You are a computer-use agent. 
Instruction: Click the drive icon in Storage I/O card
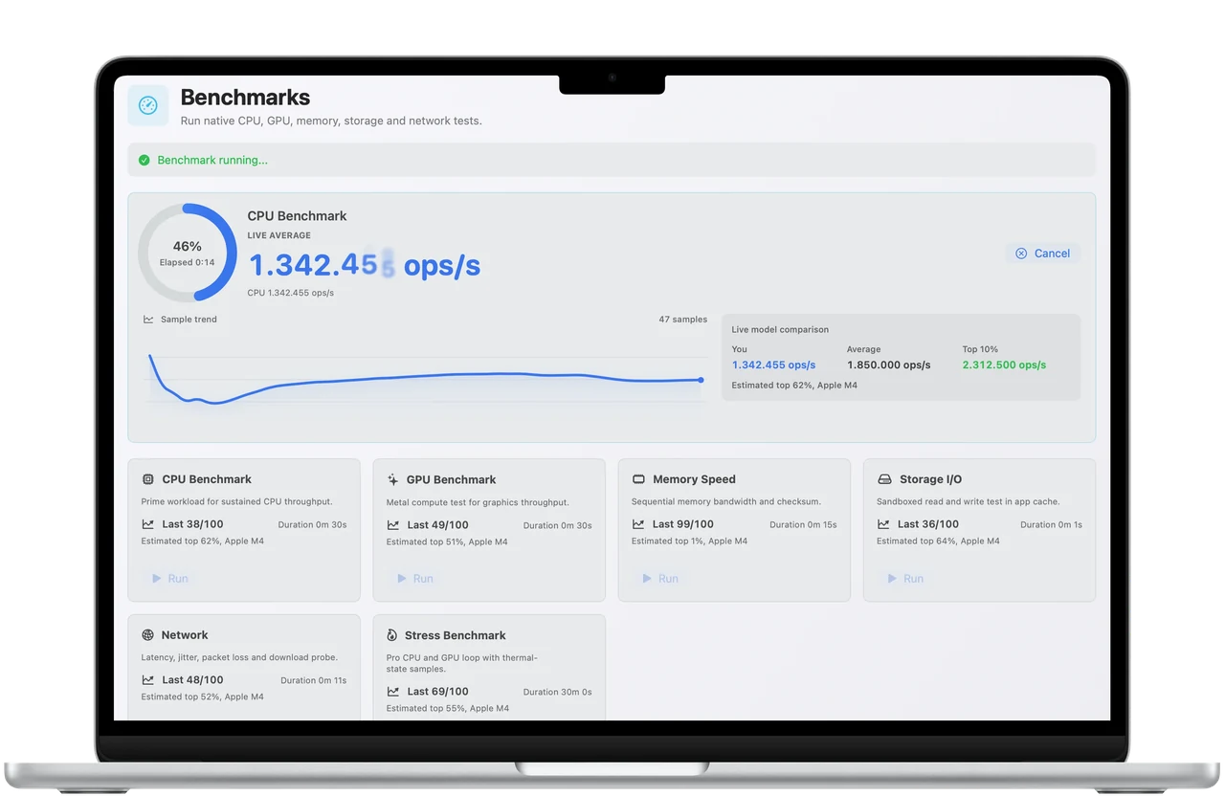[883, 479]
